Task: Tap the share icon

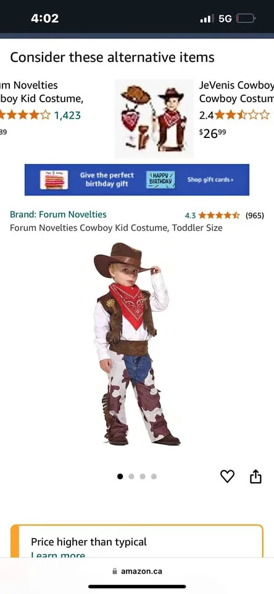Action: click(255, 476)
